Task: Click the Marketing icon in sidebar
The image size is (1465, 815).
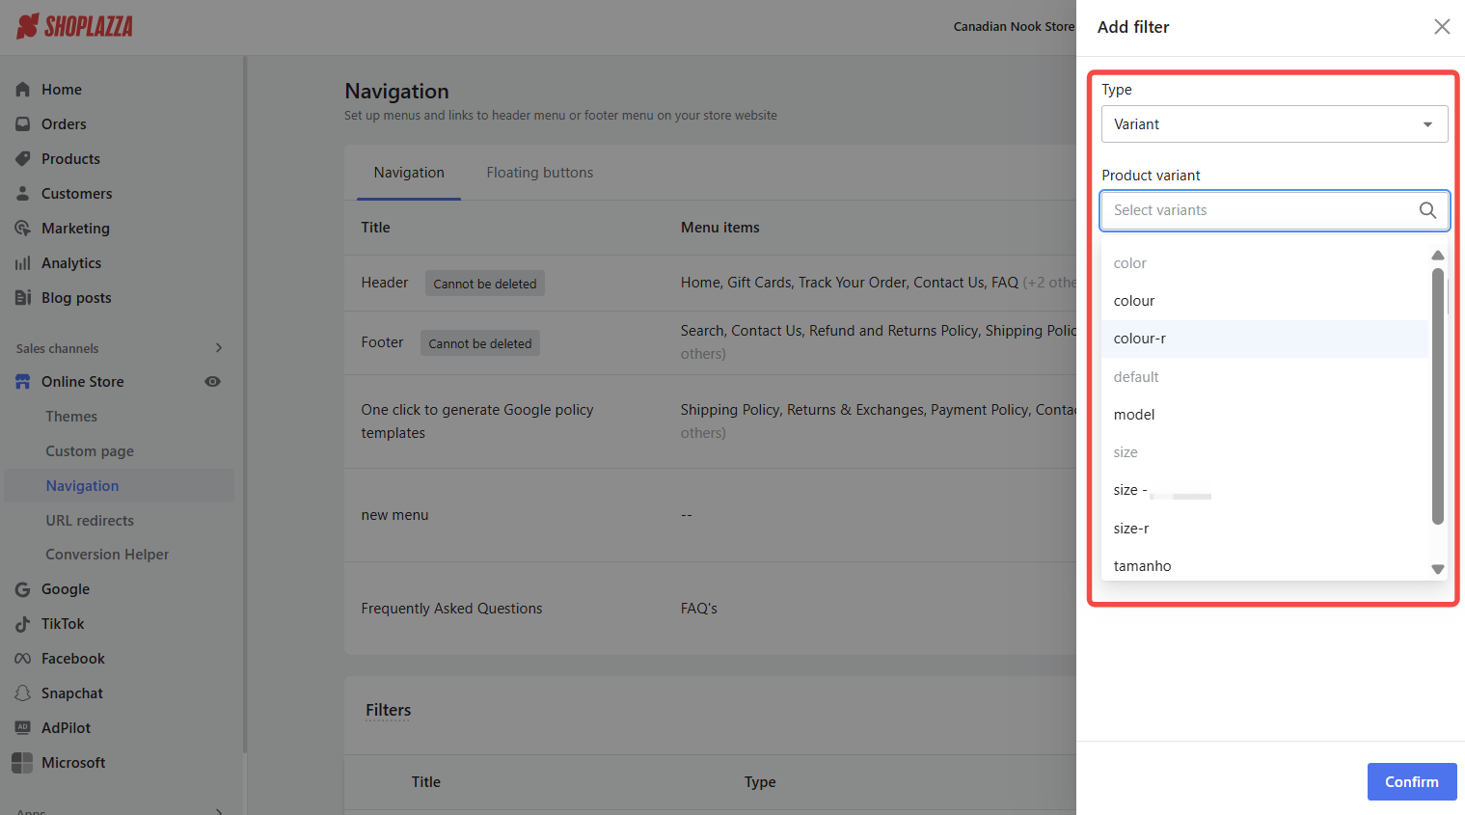Action: pyautogui.click(x=23, y=228)
